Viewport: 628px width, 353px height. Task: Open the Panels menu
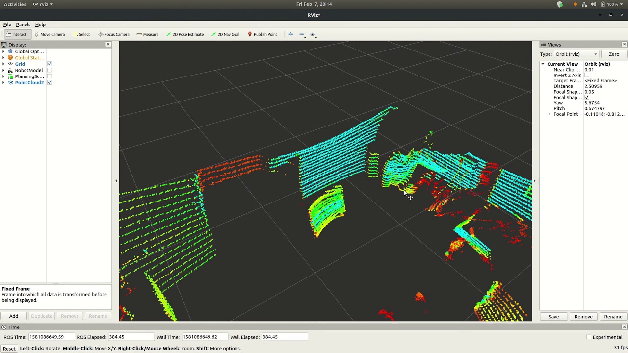(23, 25)
